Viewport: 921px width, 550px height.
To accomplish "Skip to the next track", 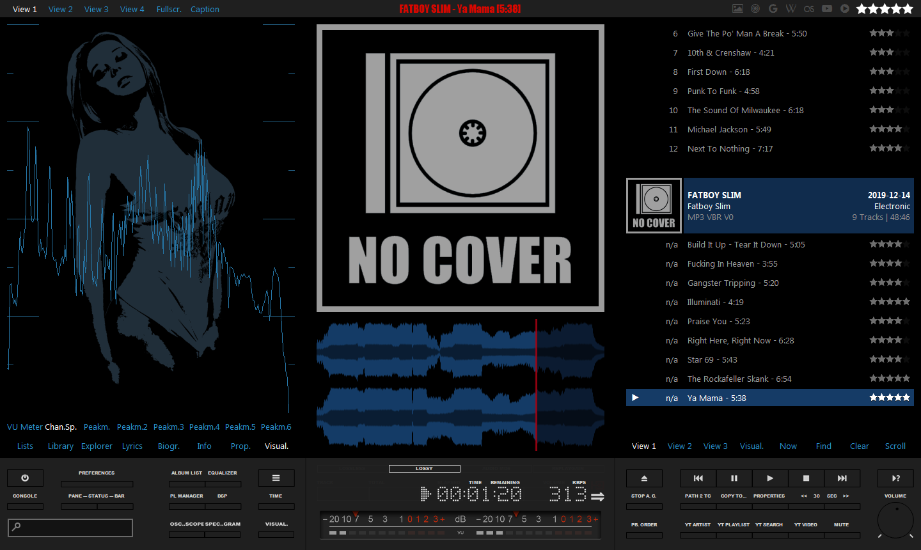I will pos(842,478).
